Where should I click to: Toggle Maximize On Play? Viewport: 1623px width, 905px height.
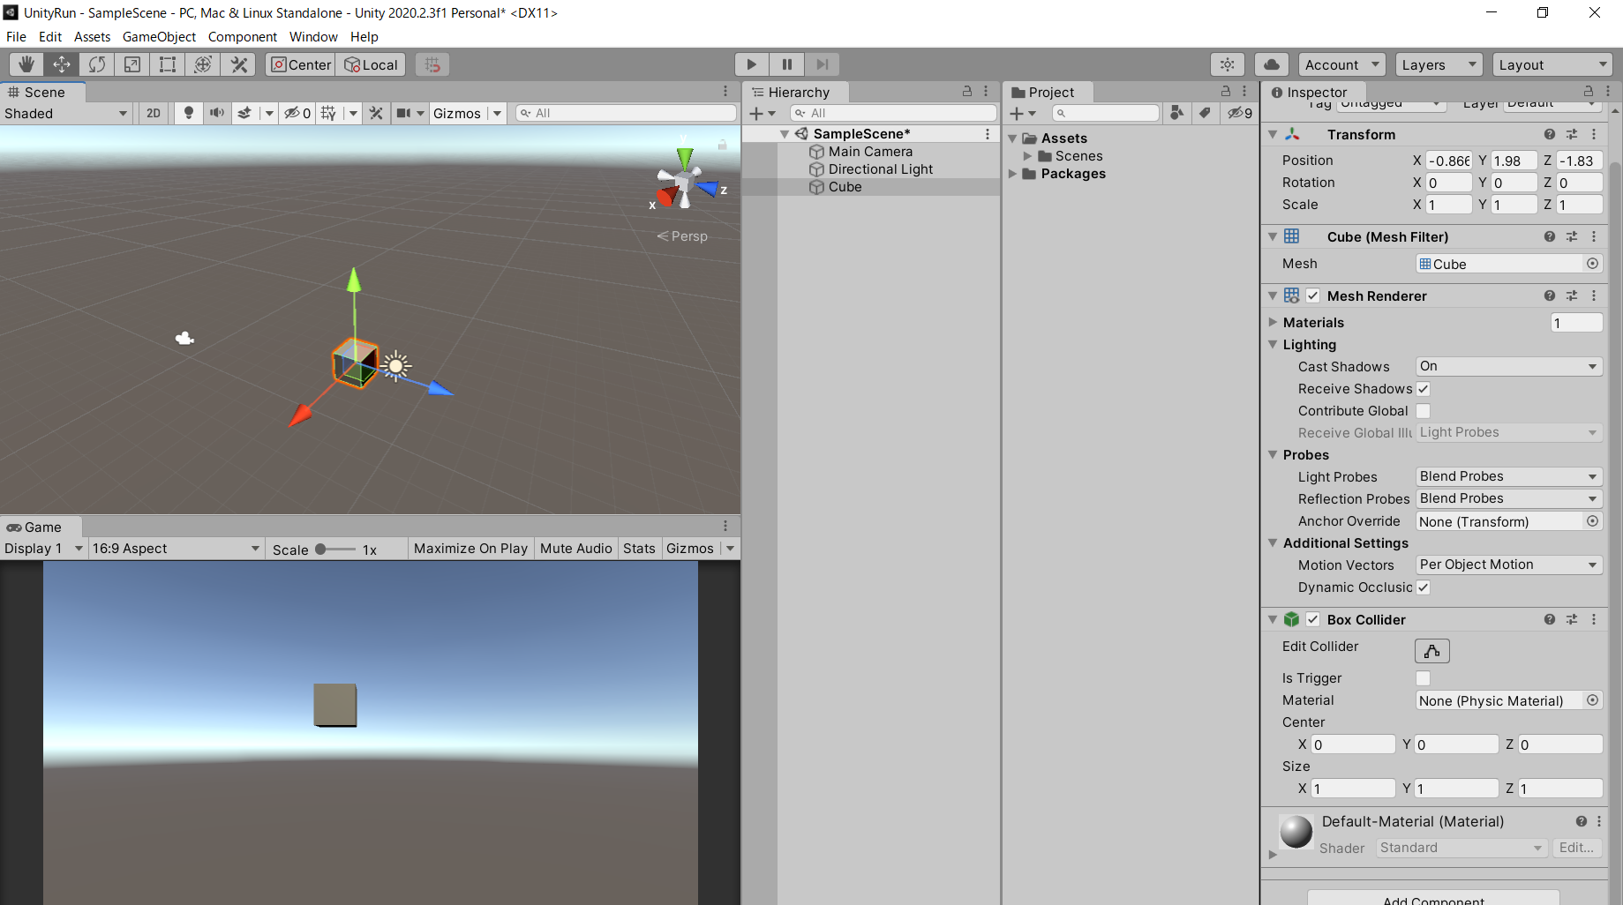click(x=470, y=549)
